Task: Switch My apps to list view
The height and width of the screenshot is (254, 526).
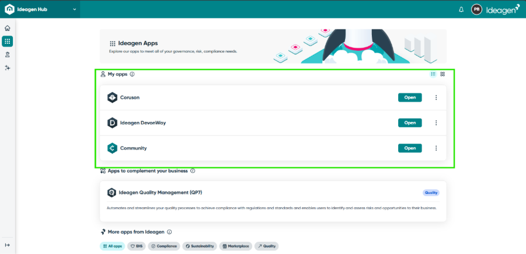Action: point(433,74)
